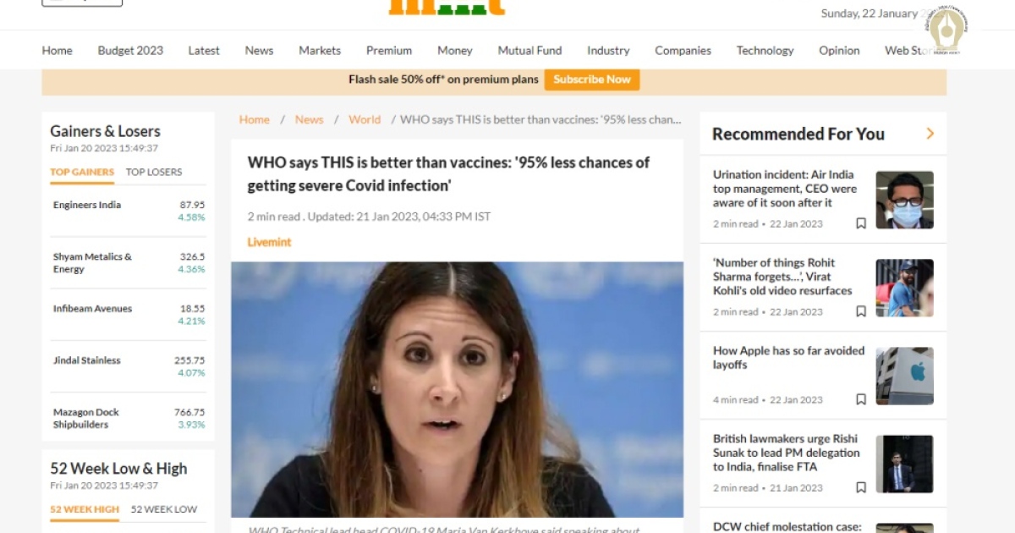Open Budget 2023 in navigation bar
The image size is (1015, 533).
click(x=130, y=51)
